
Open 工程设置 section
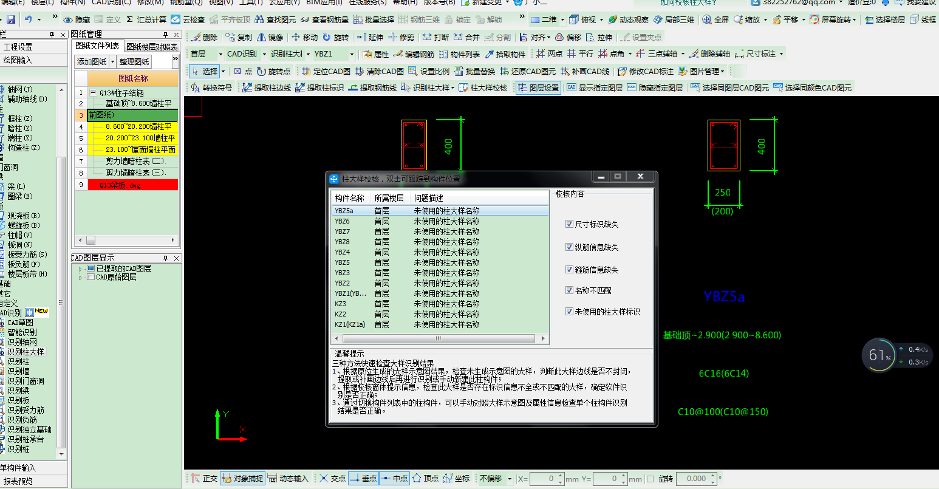coord(33,47)
